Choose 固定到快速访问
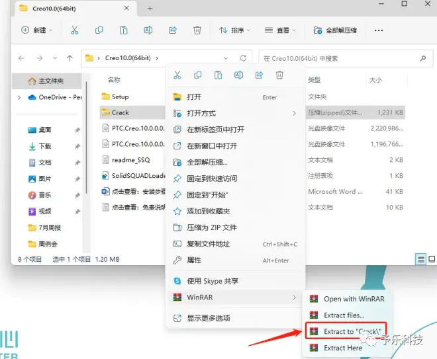This screenshot has height=359, width=437. click(236, 179)
